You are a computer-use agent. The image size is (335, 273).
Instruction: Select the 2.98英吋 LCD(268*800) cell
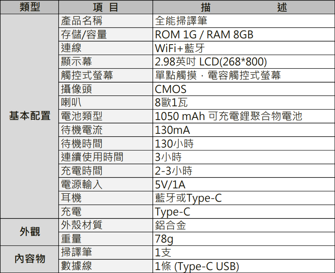244,62
